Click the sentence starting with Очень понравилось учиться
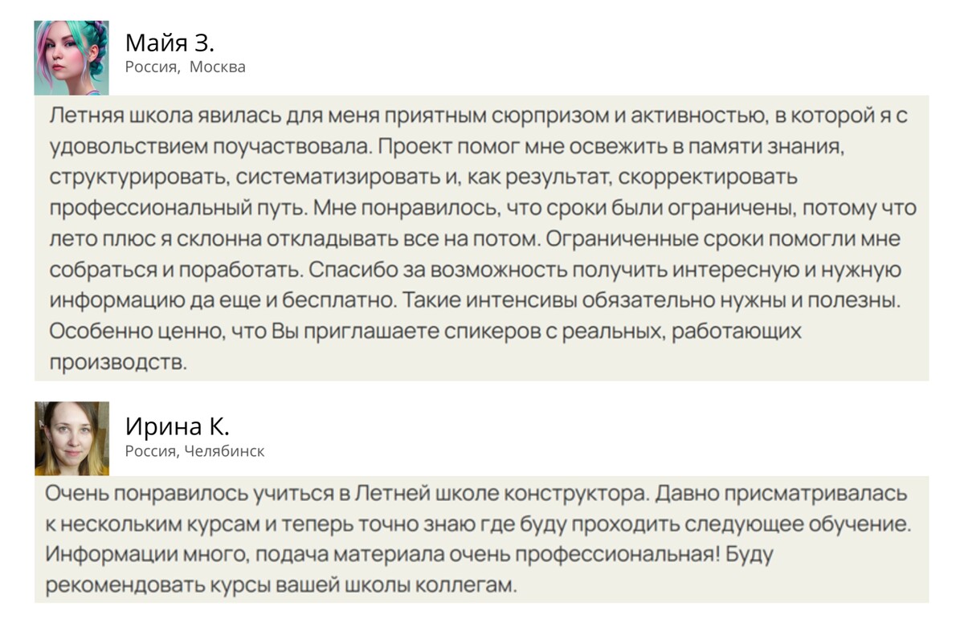This screenshot has height=623, width=964. coord(347,493)
